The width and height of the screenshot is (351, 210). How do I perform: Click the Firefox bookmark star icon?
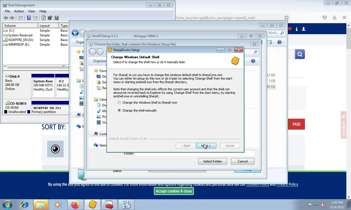pyautogui.click(x=286, y=17)
